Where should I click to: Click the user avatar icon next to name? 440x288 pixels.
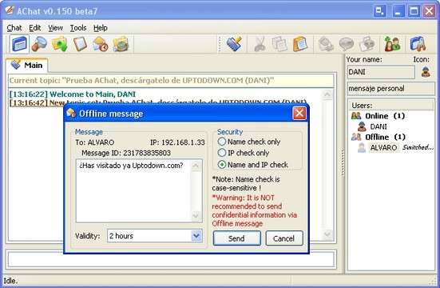[x=426, y=72]
